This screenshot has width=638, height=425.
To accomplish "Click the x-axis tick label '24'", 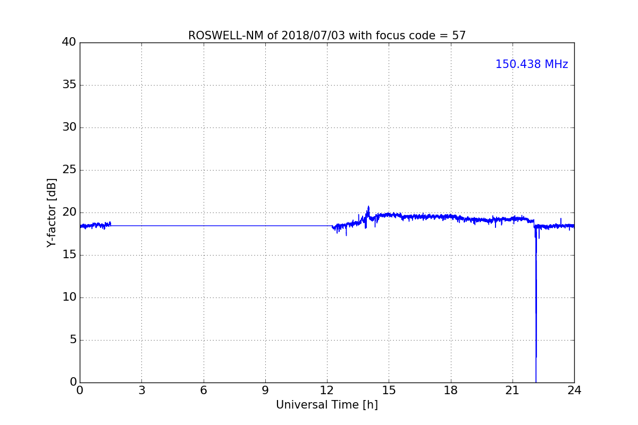I will pyautogui.click(x=574, y=390).
